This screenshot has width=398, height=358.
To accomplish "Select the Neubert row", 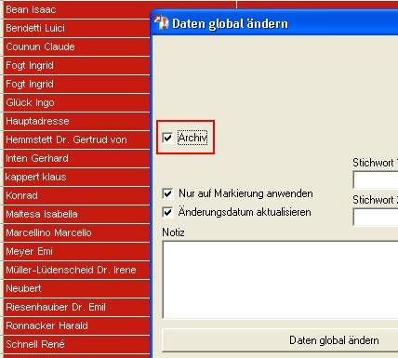I will coord(76,288).
